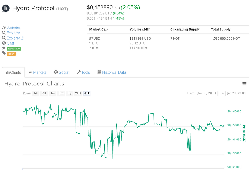
Task: Click the star icon beside Rank 1170
Action: (x=4, y=48)
